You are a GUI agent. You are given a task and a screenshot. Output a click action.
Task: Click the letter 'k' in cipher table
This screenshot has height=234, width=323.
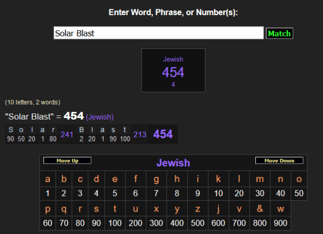218,179
